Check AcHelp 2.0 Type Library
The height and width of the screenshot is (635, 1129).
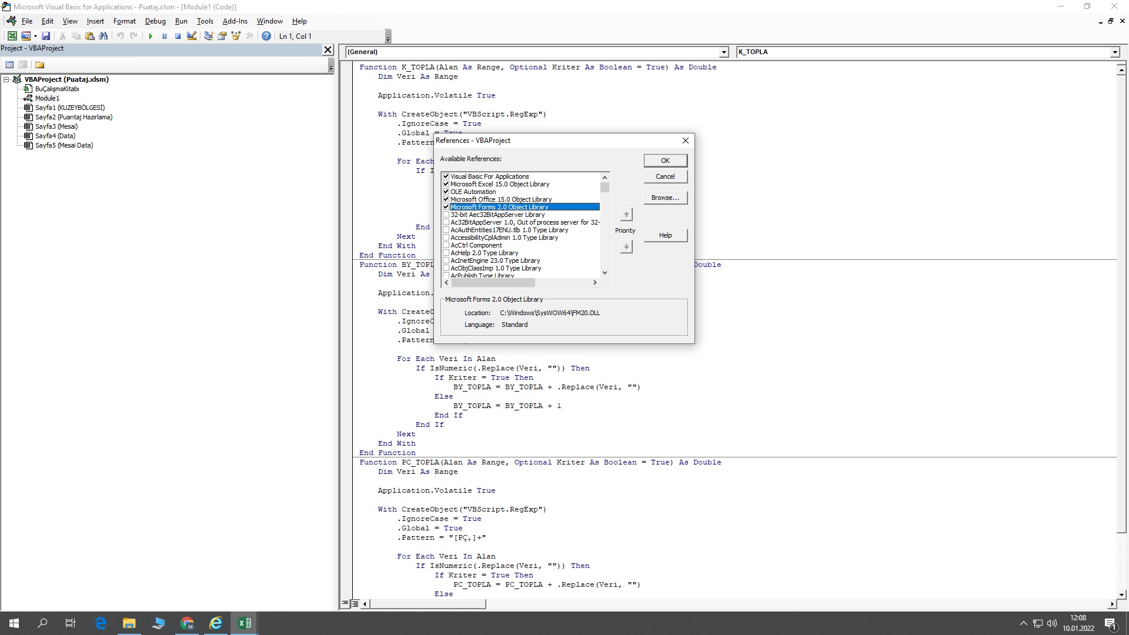446,253
